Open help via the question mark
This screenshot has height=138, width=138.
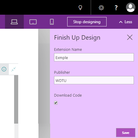(x=116, y=8)
